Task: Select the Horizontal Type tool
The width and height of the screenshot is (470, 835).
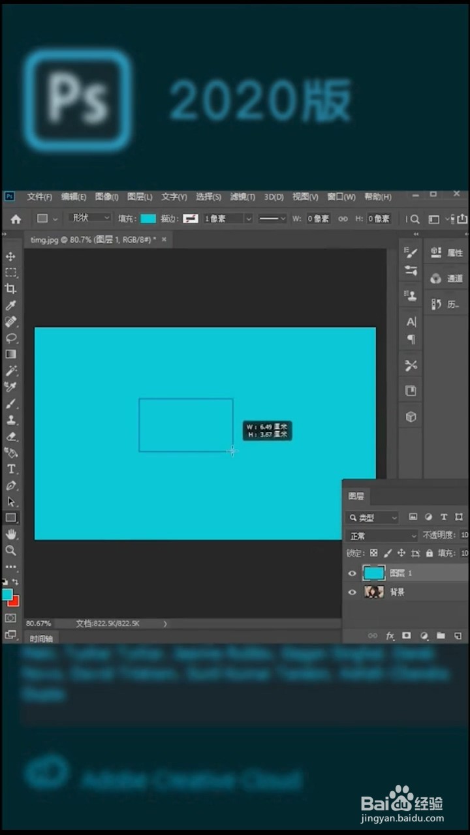Action: click(10, 469)
